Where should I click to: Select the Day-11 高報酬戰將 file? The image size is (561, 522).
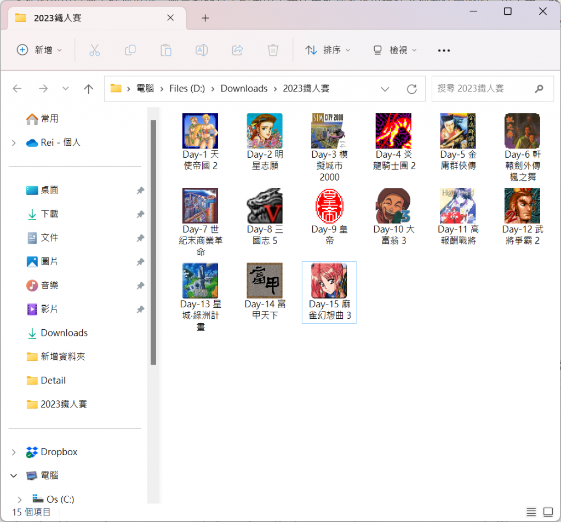(458, 217)
